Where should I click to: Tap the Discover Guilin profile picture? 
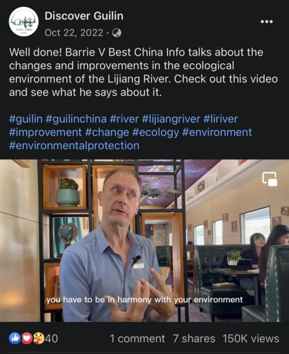click(24, 22)
